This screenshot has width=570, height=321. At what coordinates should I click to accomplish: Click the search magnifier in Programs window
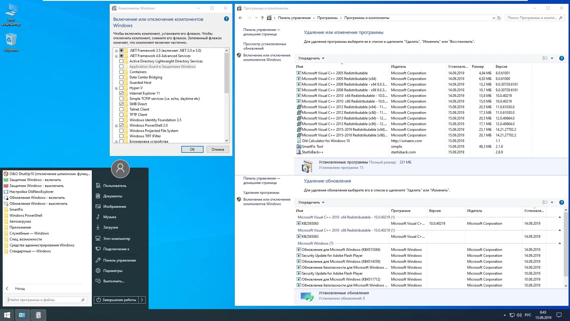point(560,18)
